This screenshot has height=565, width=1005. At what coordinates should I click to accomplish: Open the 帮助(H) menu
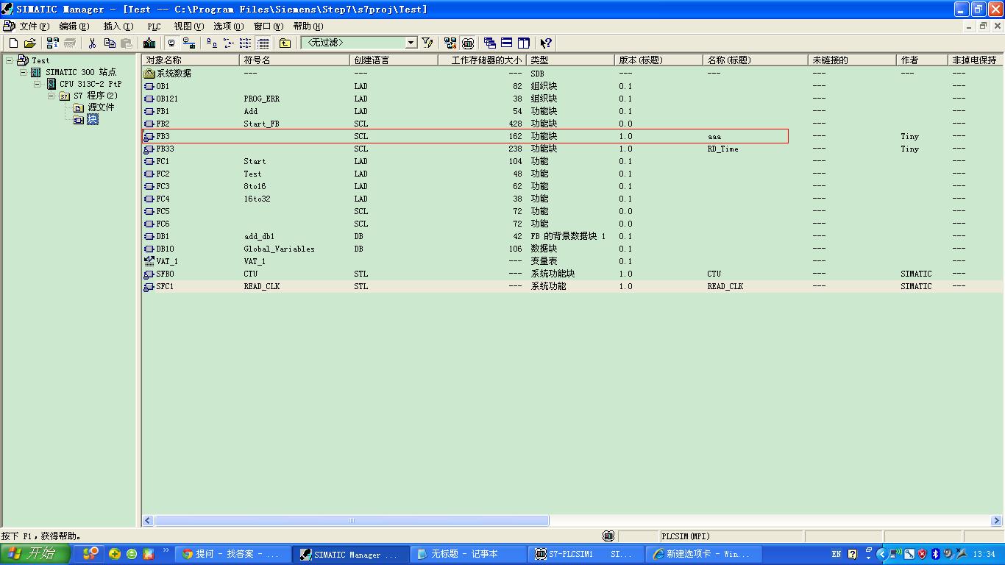pos(308,26)
